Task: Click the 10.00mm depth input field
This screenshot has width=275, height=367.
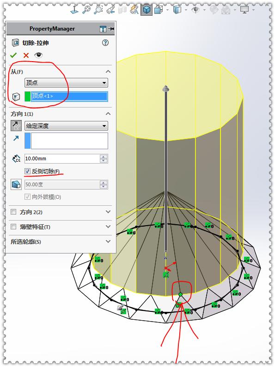Action: 62,158
